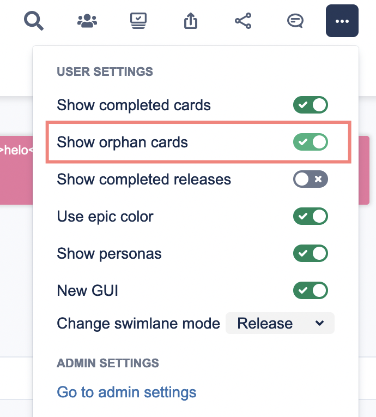The image size is (376, 417).
Task: Click the Go to admin settings link
Action: (x=126, y=392)
